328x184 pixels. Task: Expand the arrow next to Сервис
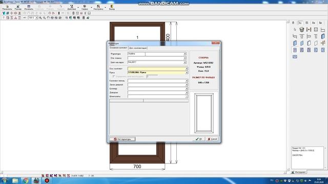click(x=91, y=8)
